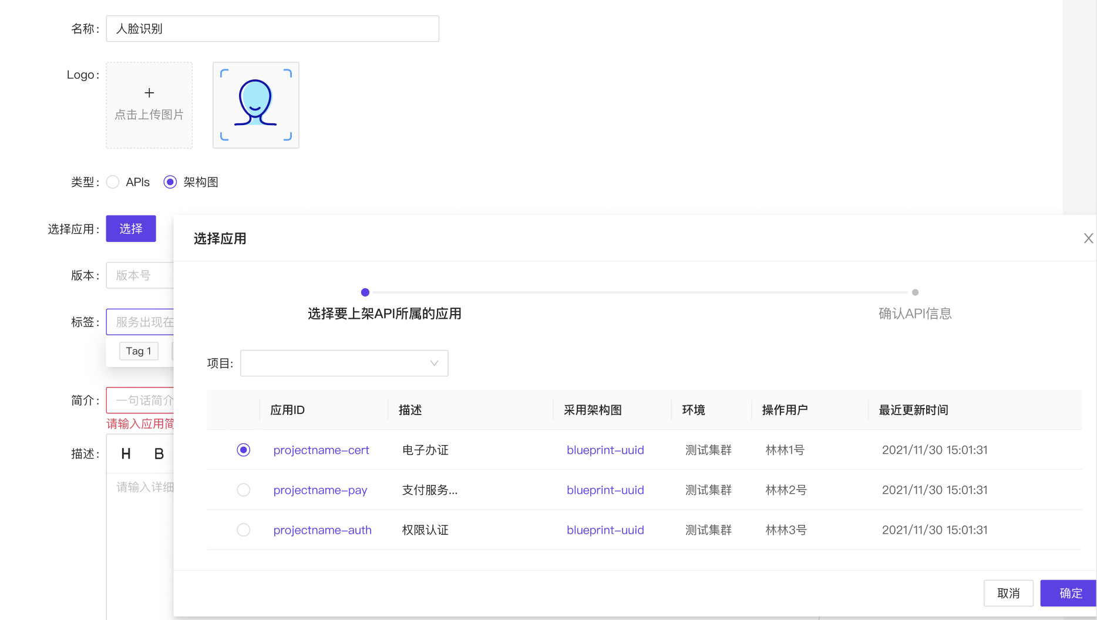Click the 选择 button for application

[131, 228]
